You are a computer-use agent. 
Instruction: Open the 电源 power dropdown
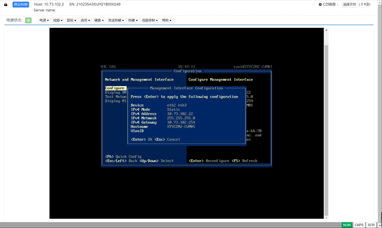(44, 20)
